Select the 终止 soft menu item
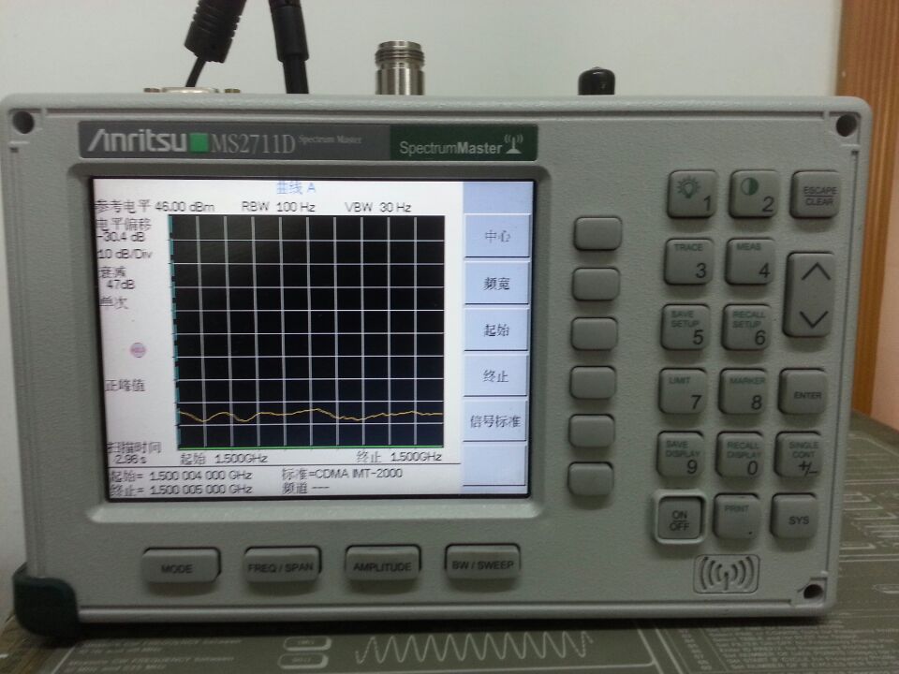The height and width of the screenshot is (674, 899). point(495,376)
